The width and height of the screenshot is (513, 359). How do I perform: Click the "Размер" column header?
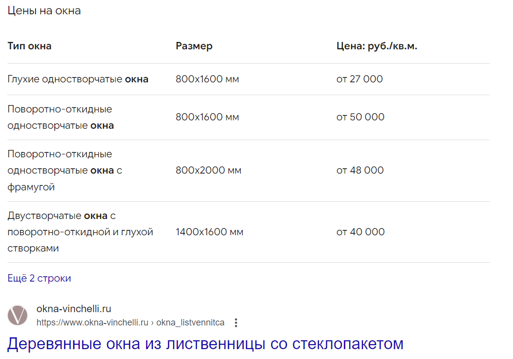[x=194, y=46]
